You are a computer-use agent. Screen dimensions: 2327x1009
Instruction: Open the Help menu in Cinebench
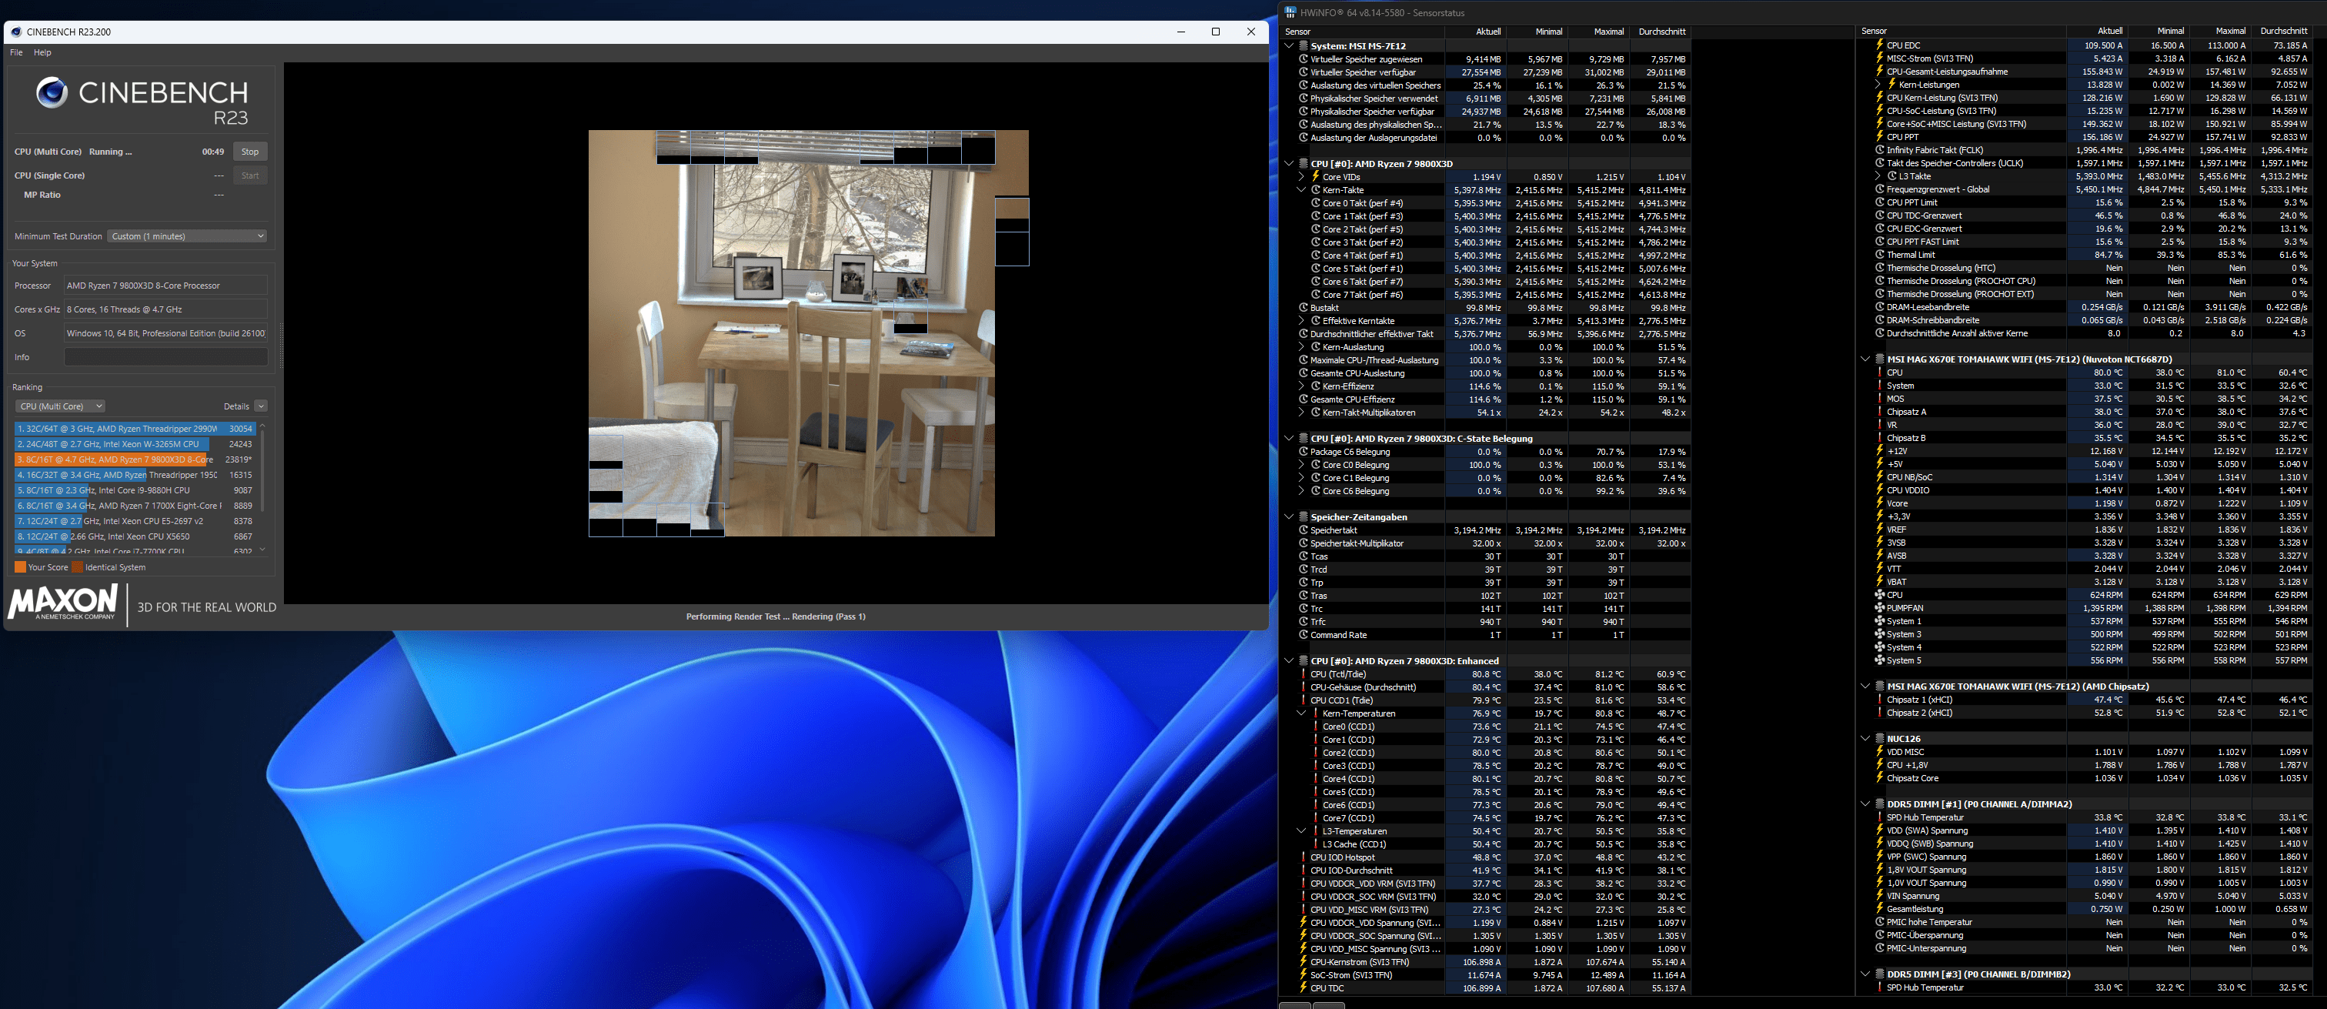tap(42, 52)
